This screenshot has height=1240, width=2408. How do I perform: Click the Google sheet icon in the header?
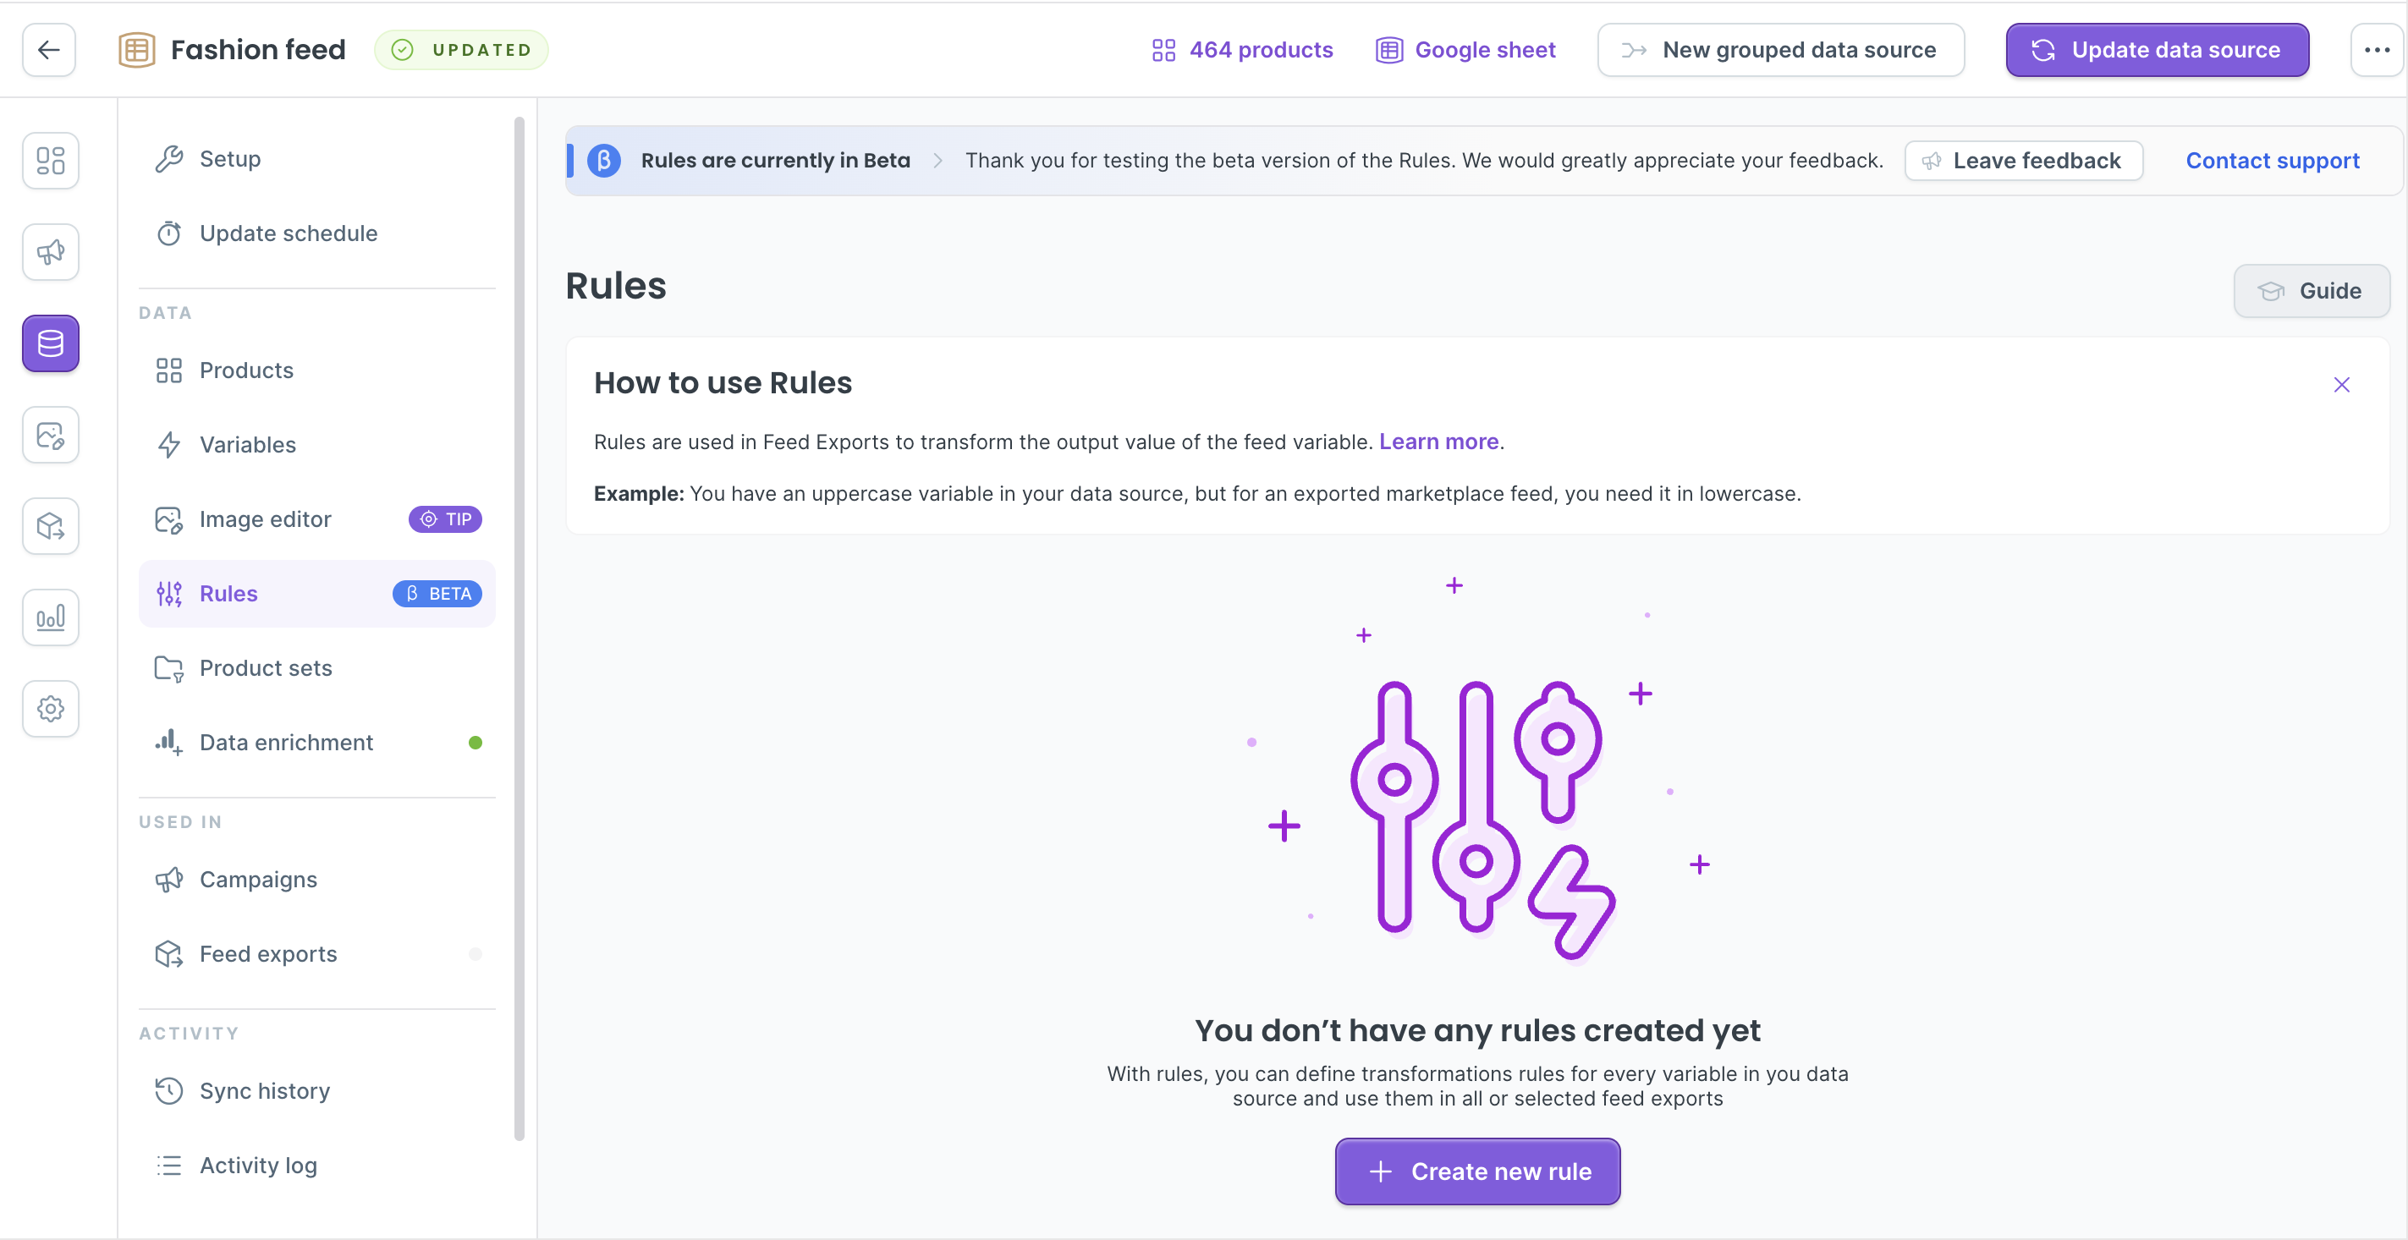click(1389, 50)
